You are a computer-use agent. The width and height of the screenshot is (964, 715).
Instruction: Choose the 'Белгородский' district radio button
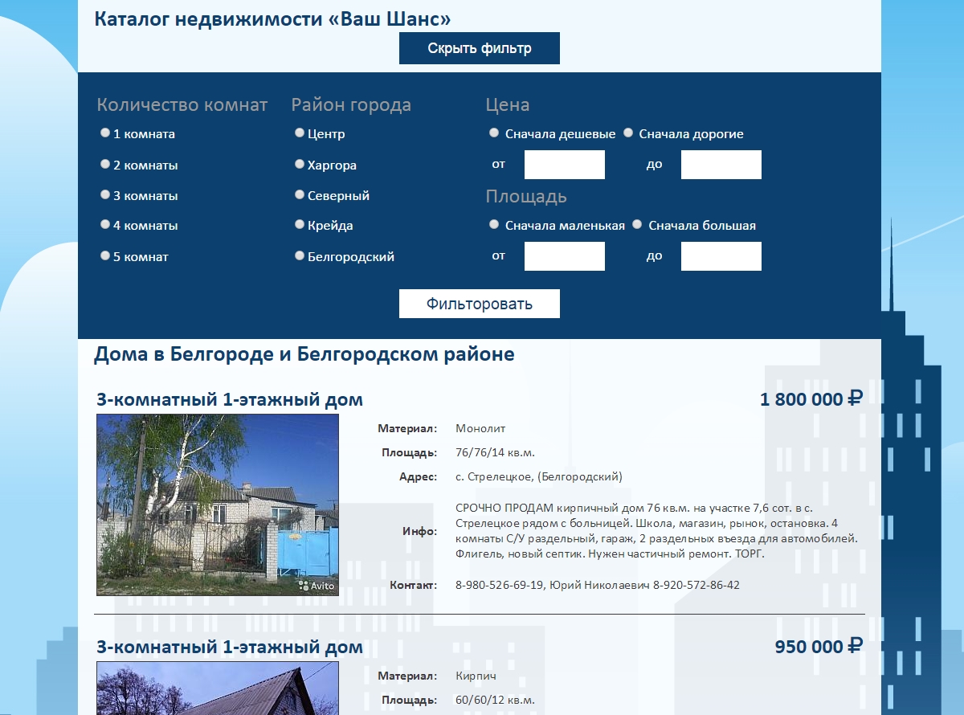pos(300,255)
